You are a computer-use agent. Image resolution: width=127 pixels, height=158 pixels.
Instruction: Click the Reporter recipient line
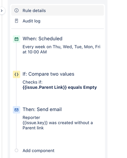31,118
